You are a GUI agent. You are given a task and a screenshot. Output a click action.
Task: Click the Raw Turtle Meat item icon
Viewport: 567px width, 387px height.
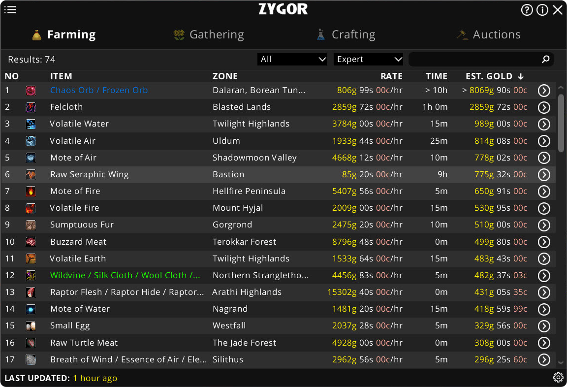(x=31, y=343)
